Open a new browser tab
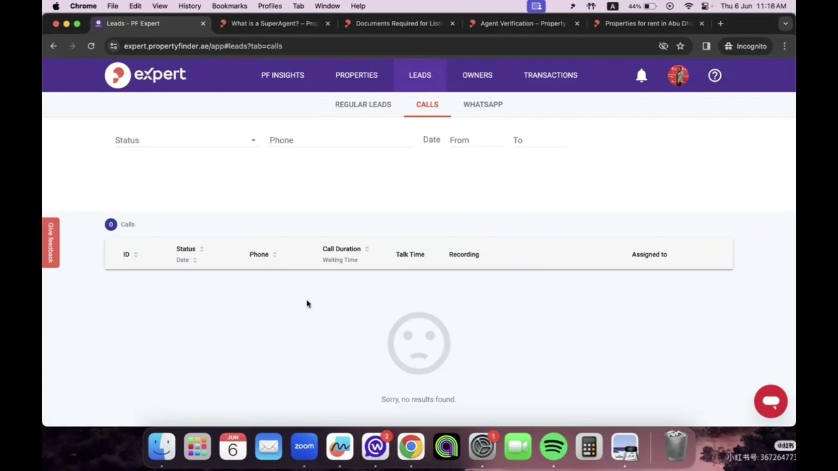The image size is (838, 471). coord(720,24)
